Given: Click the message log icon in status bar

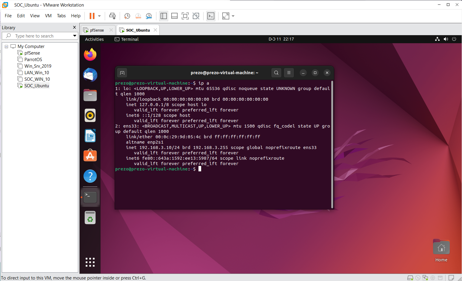Looking at the screenshot, I should [451, 278].
